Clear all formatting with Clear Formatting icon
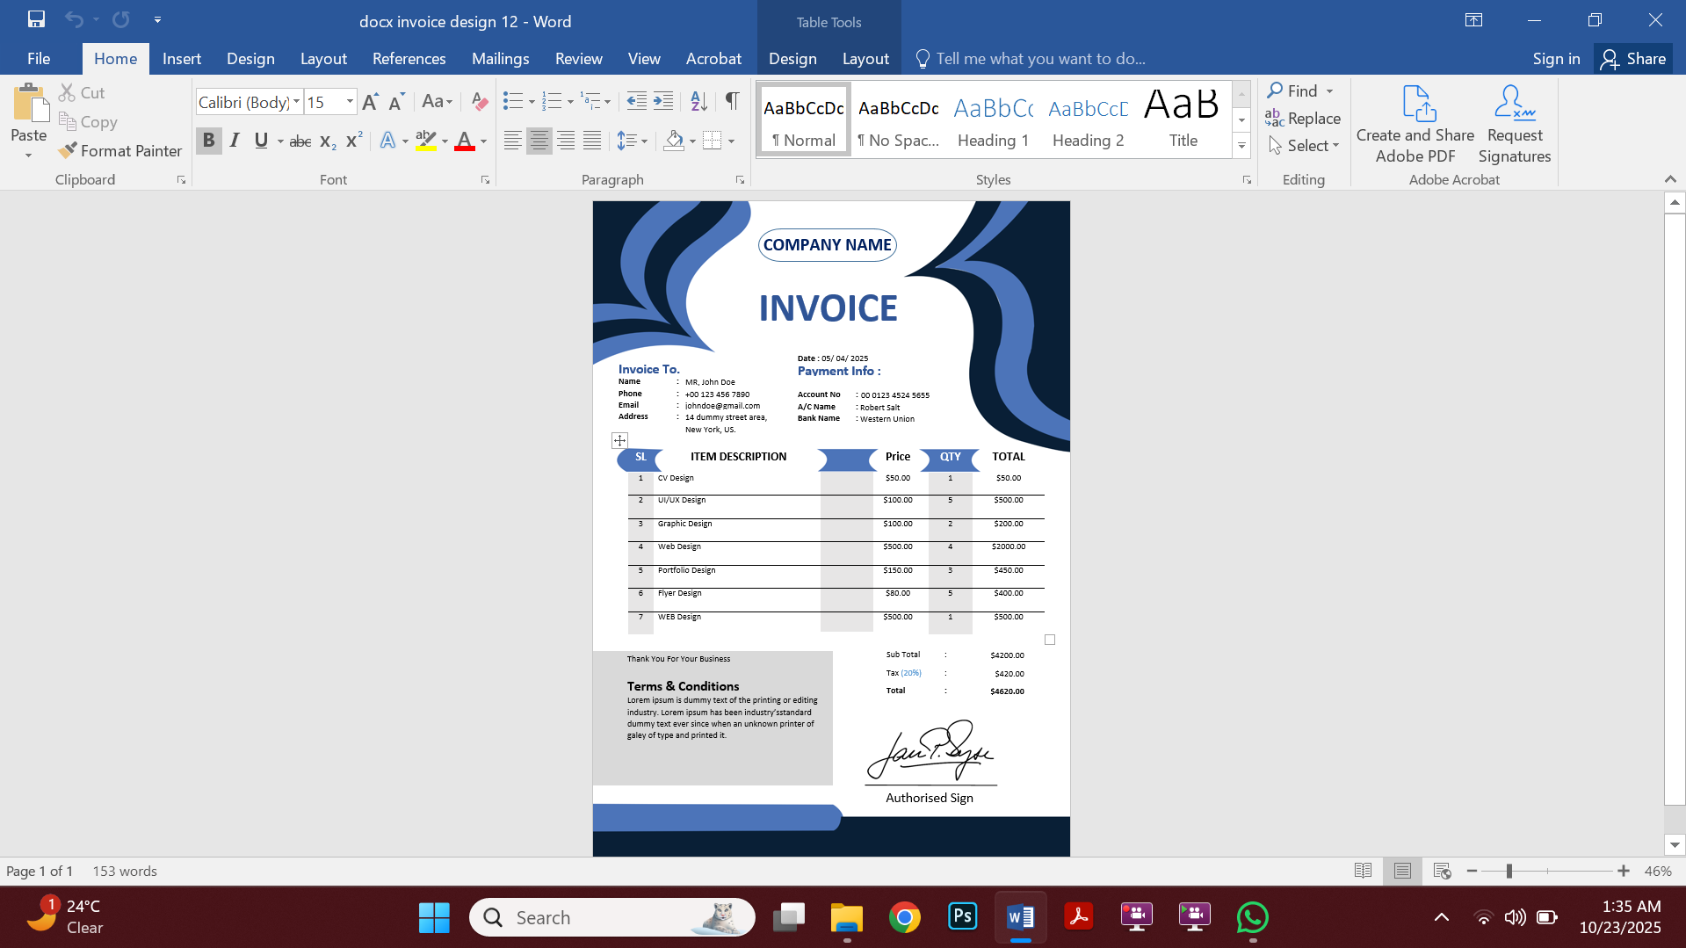Viewport: 1686px width, 948px height. pyautogui.click(x=479, y=101)
